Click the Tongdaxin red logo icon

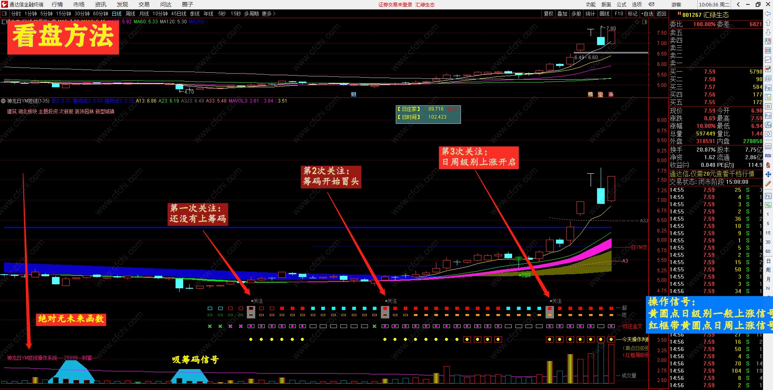(4, 4)
